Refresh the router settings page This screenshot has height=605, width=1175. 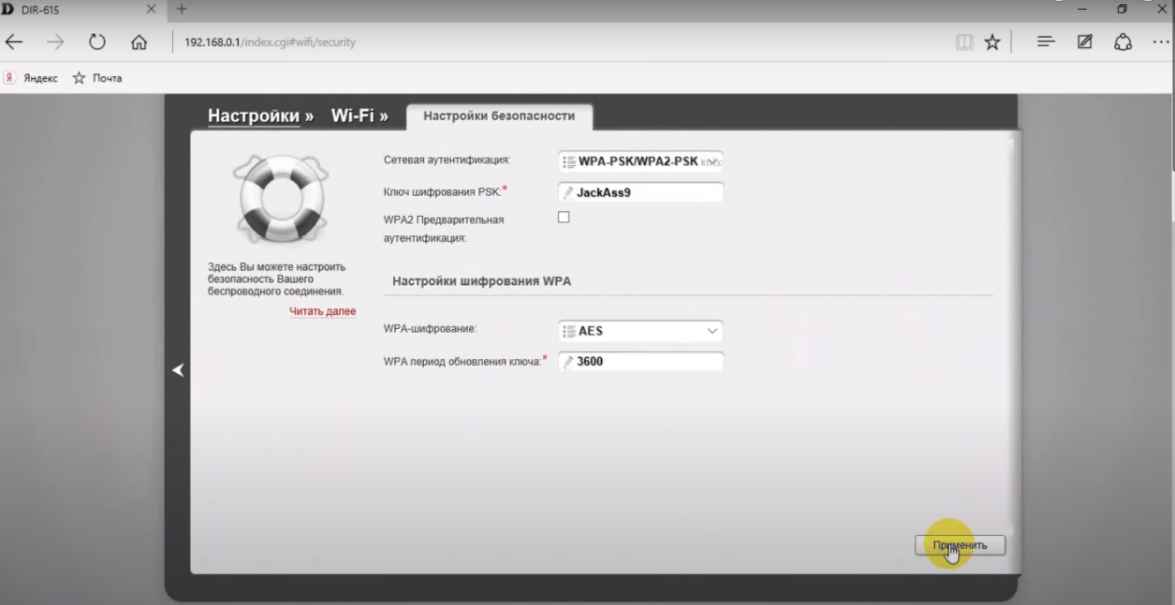(x=97, y=43)
